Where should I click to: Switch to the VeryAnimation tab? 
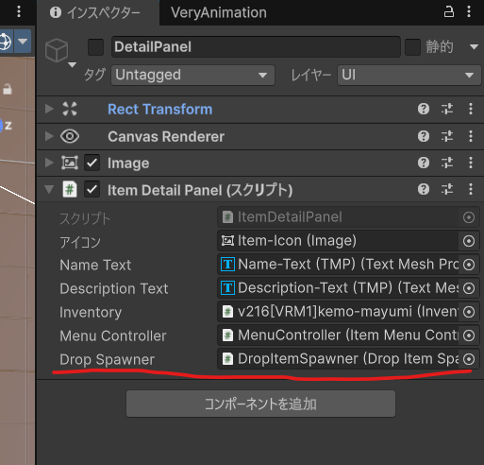click(x=219, y=12)
